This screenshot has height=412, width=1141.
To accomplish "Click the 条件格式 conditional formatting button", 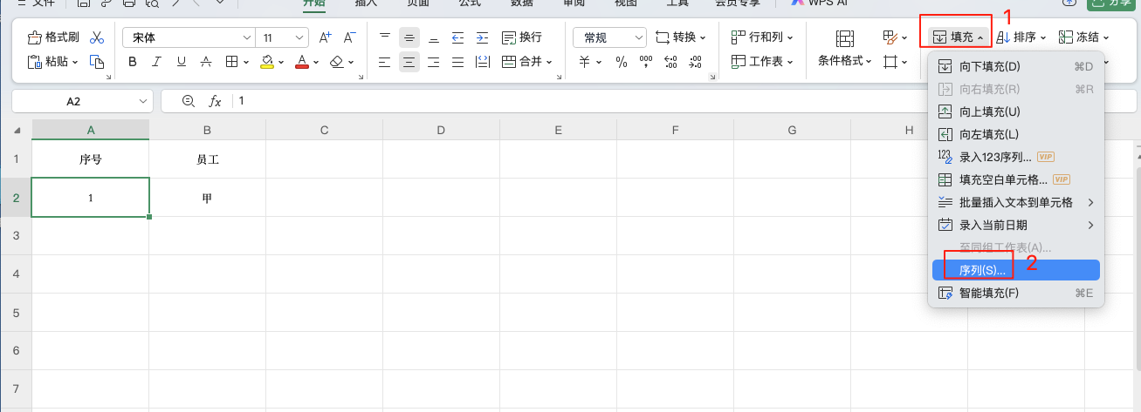I will pos(844,61).
